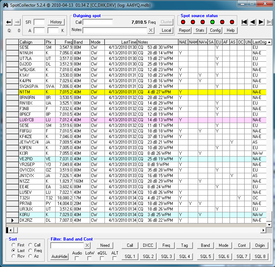The width and height of the screenshot is (275, 267).
Task: Select the row marker beside DK2RZ
Action: (x=12, y=220)
